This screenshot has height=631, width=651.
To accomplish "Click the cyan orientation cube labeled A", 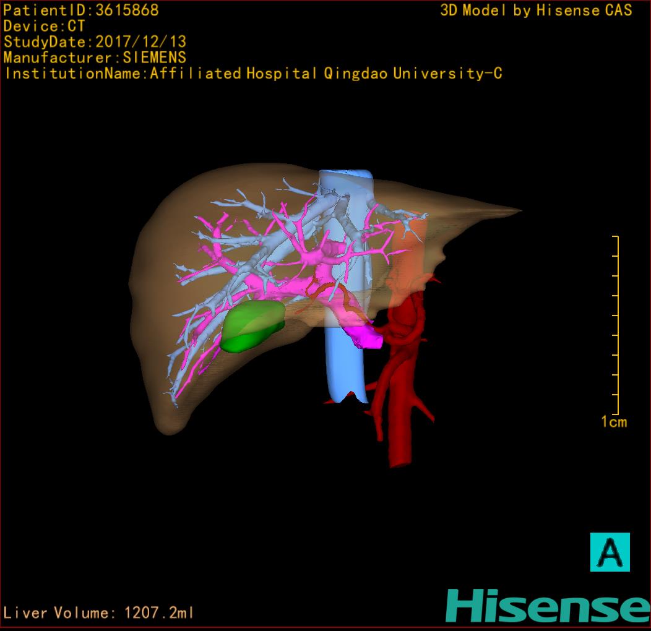I will (610, 552).
